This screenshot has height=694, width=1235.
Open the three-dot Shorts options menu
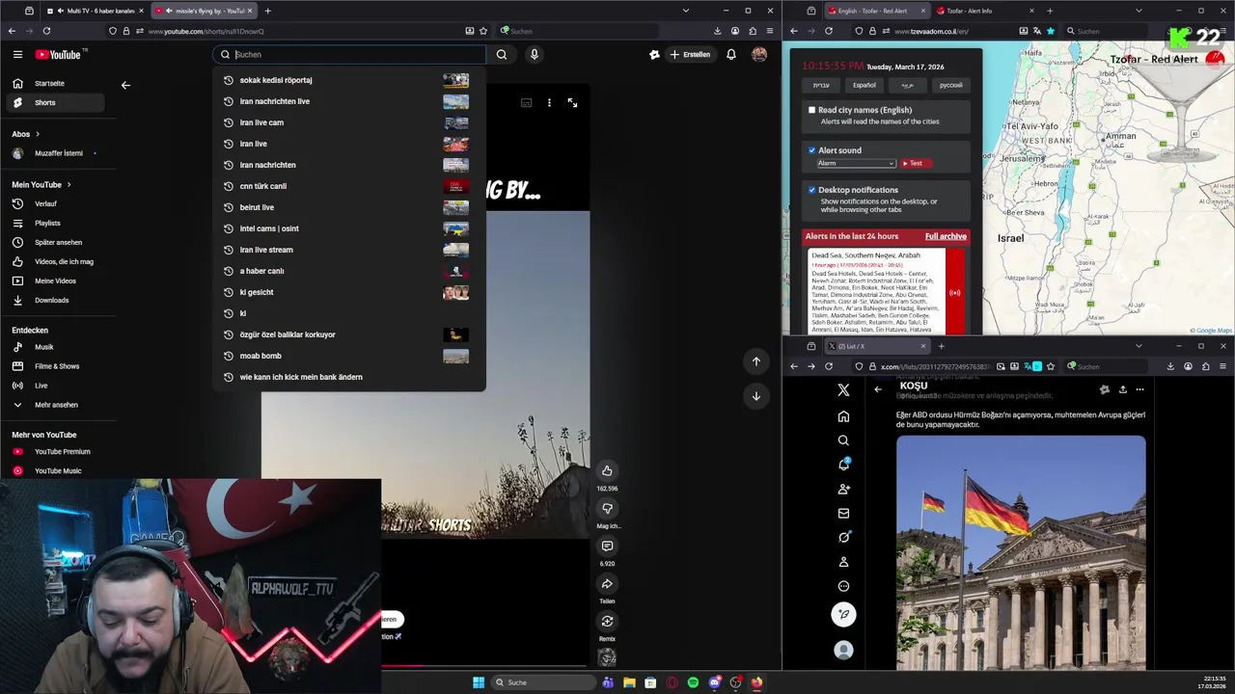coord(549,102)
